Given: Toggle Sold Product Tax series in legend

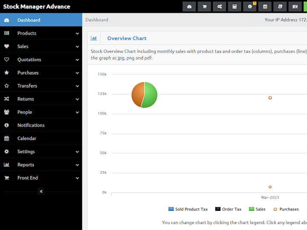Looking at the screenshot, I should click(188, 209).
